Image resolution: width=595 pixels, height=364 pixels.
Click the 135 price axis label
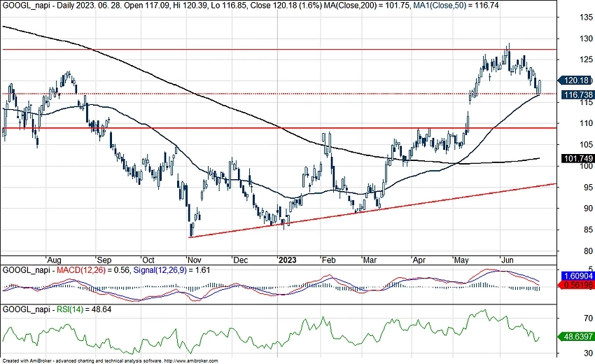point(586,17)
